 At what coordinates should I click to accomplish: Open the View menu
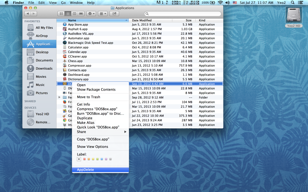pyautogui.click(x=53, y=2)
